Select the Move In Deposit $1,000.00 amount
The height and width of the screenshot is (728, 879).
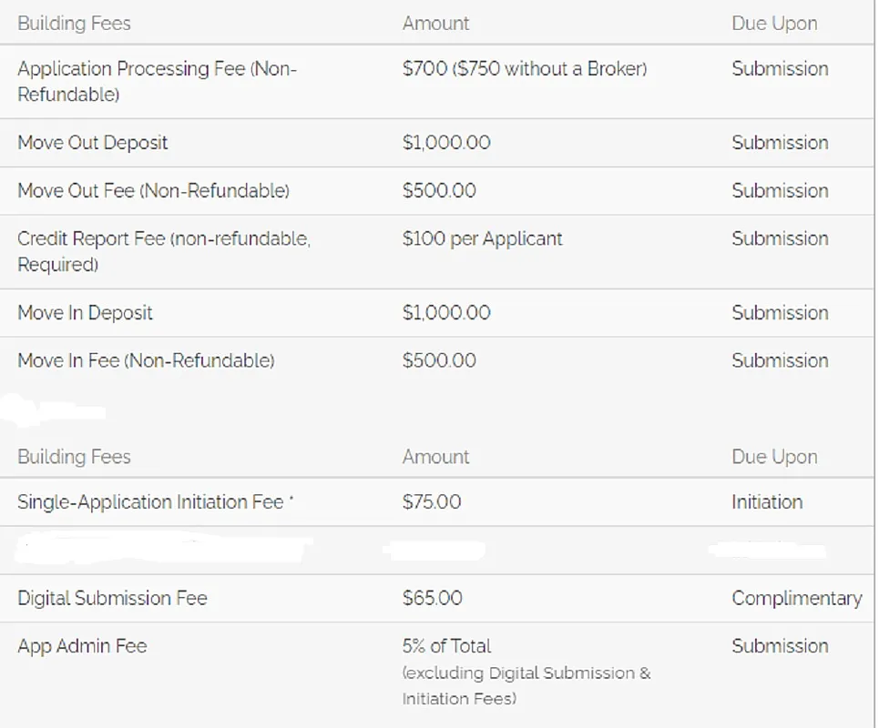(445, 313)
